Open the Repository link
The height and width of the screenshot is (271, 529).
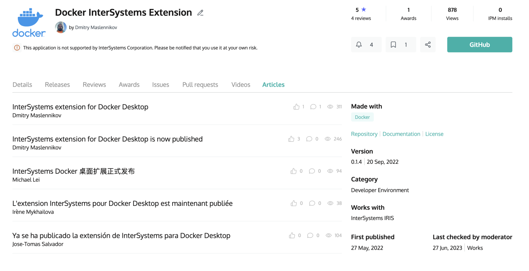[x=364, y=134]
